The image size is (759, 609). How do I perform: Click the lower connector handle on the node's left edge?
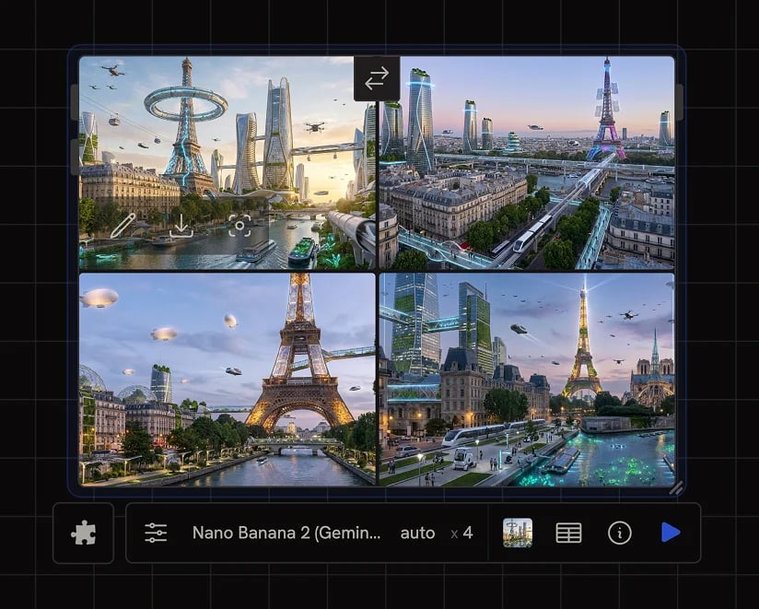[74, 158]
